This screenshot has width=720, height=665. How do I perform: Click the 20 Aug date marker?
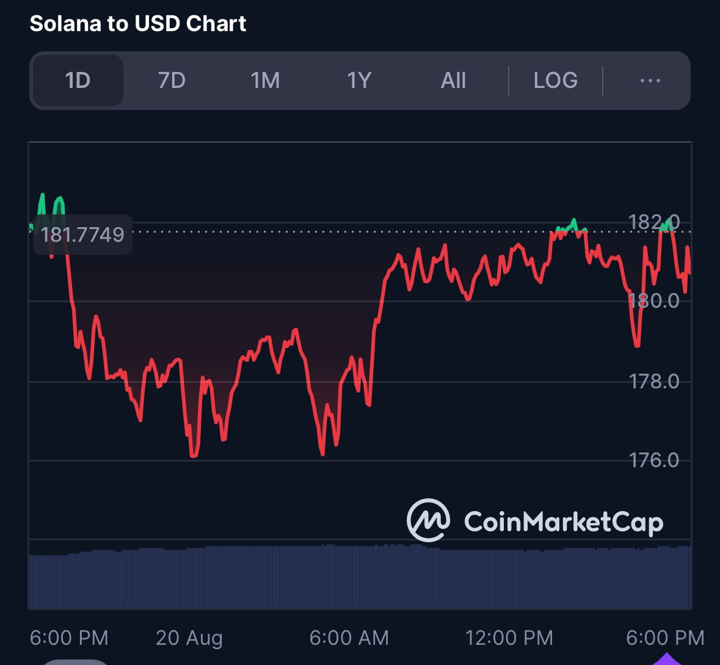coord(189,638)
